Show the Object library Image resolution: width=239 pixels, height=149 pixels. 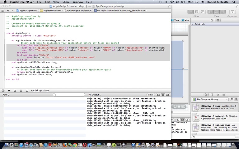tap(218, 95)
